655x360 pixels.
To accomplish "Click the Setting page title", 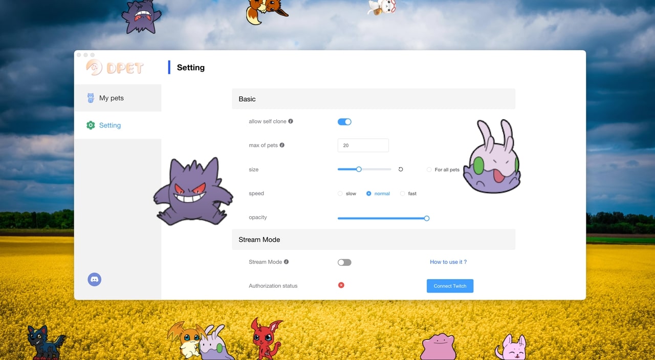I will click(191, 68).
